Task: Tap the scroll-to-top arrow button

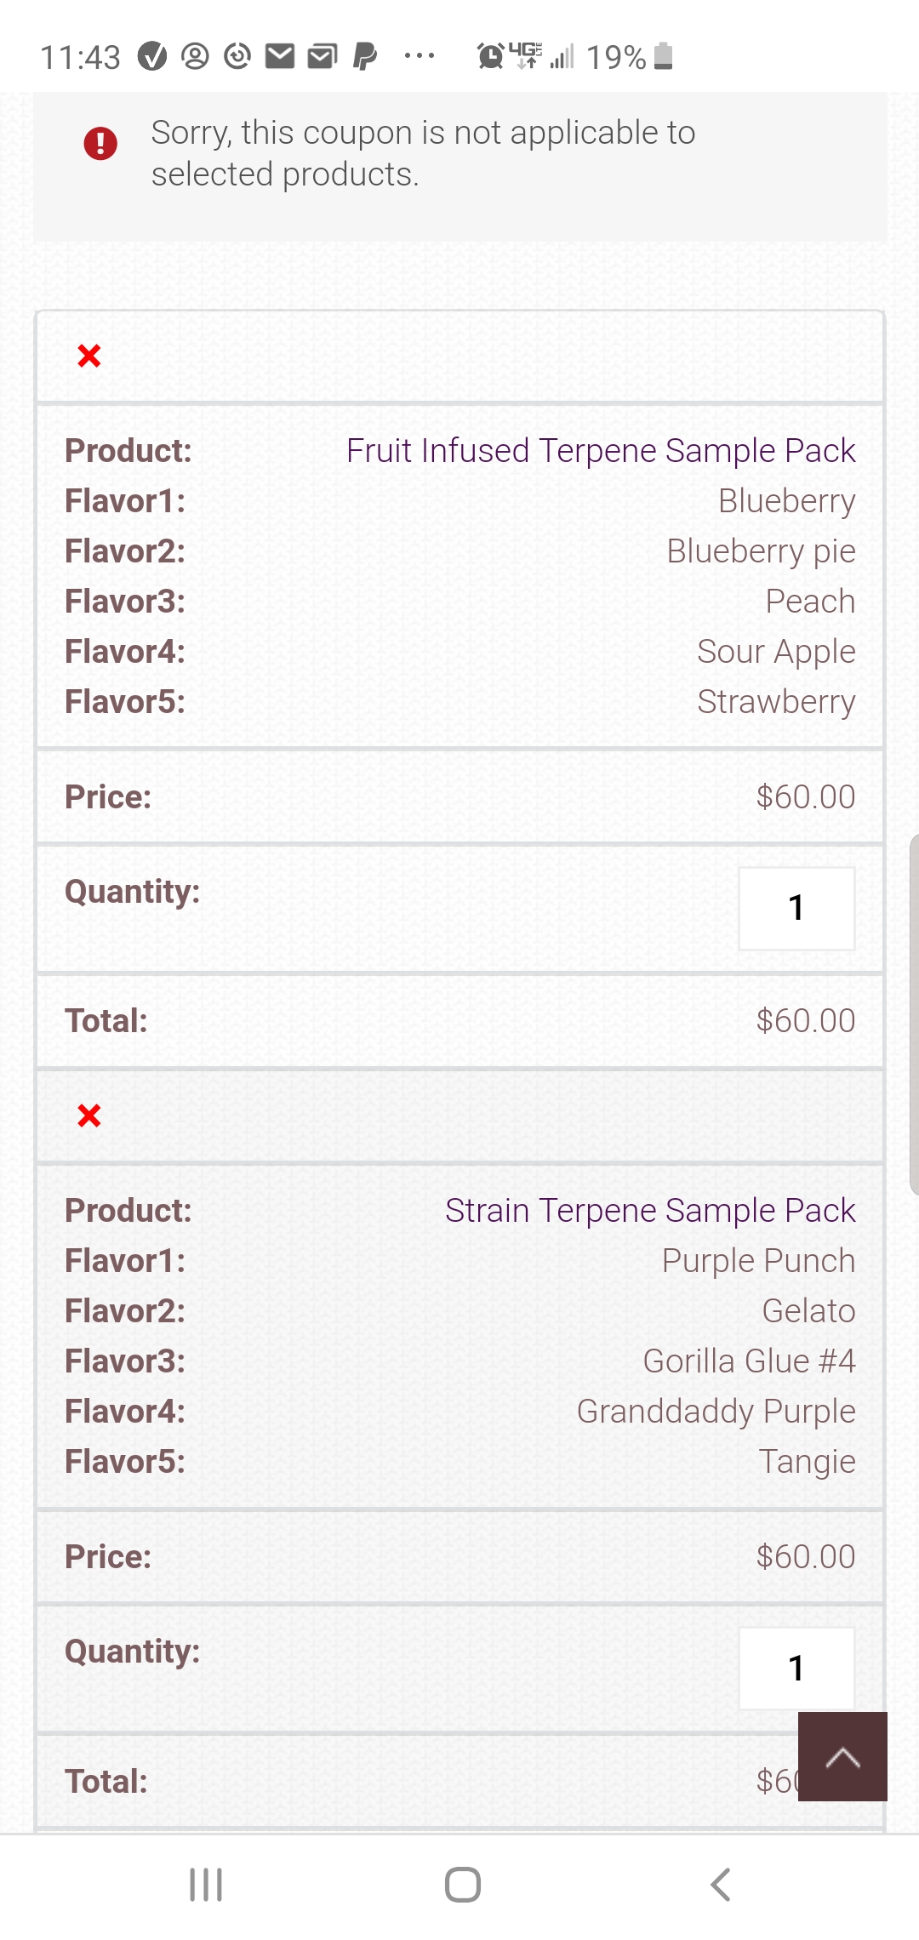Action: (x=842, y=1756)
